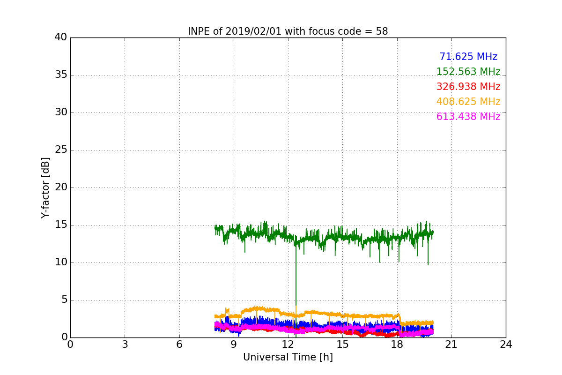The image size is (562, 375).
Task: Click the x-axis tick label 18
Action: pyautogui.click(x=397, y=345)
